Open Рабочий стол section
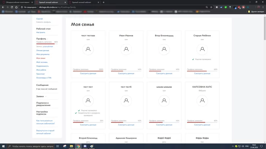Viewport: 266px width, 149px height. coord(43,29)
